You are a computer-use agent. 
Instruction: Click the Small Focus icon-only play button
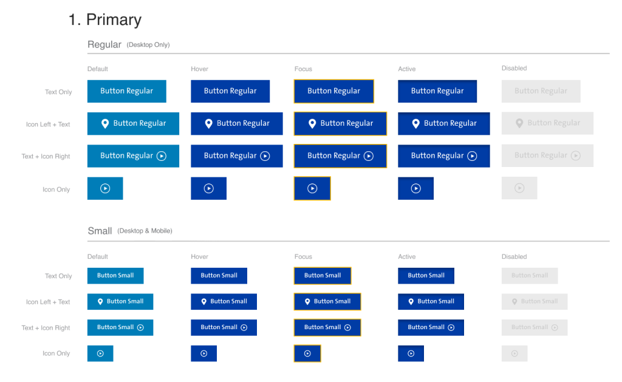[307, 353]
